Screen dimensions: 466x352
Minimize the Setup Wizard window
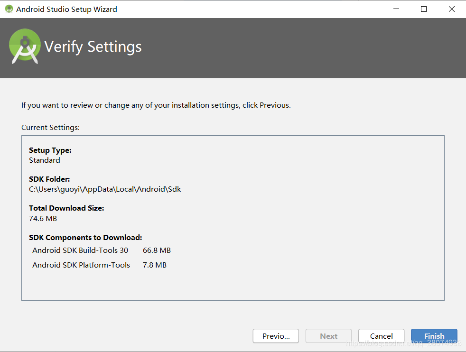click(x=396, y=9)
